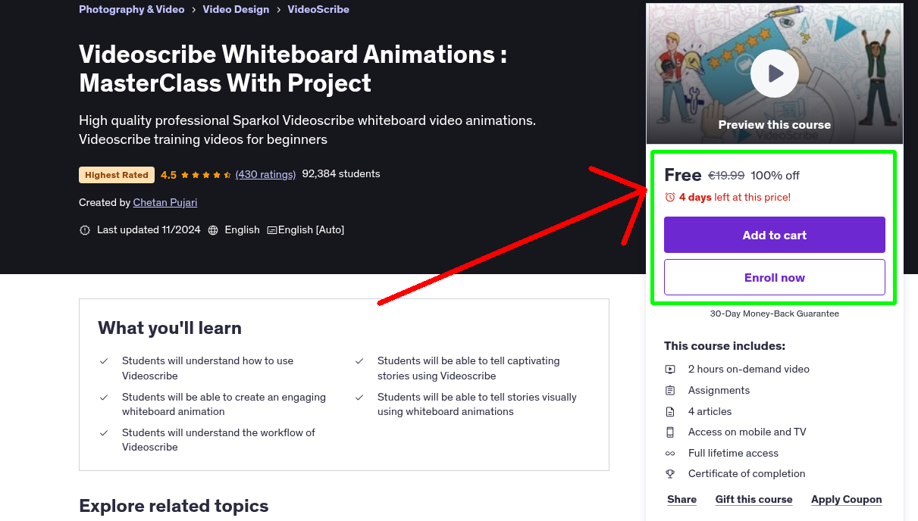
Task: Click the checkmark beside 'tell stories visually'
Action: tap(359, 397)
